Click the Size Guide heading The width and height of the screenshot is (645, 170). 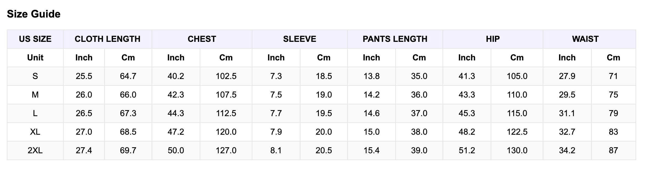tap(34, 14)
